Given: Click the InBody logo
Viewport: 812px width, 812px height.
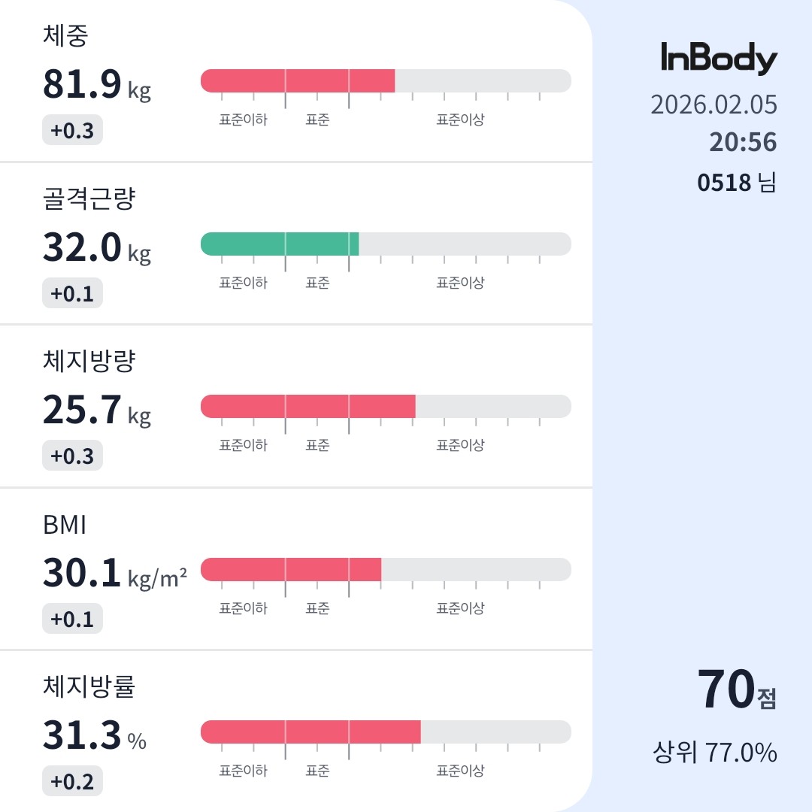Looking at the screenshot, I should [x=719, y=59].
